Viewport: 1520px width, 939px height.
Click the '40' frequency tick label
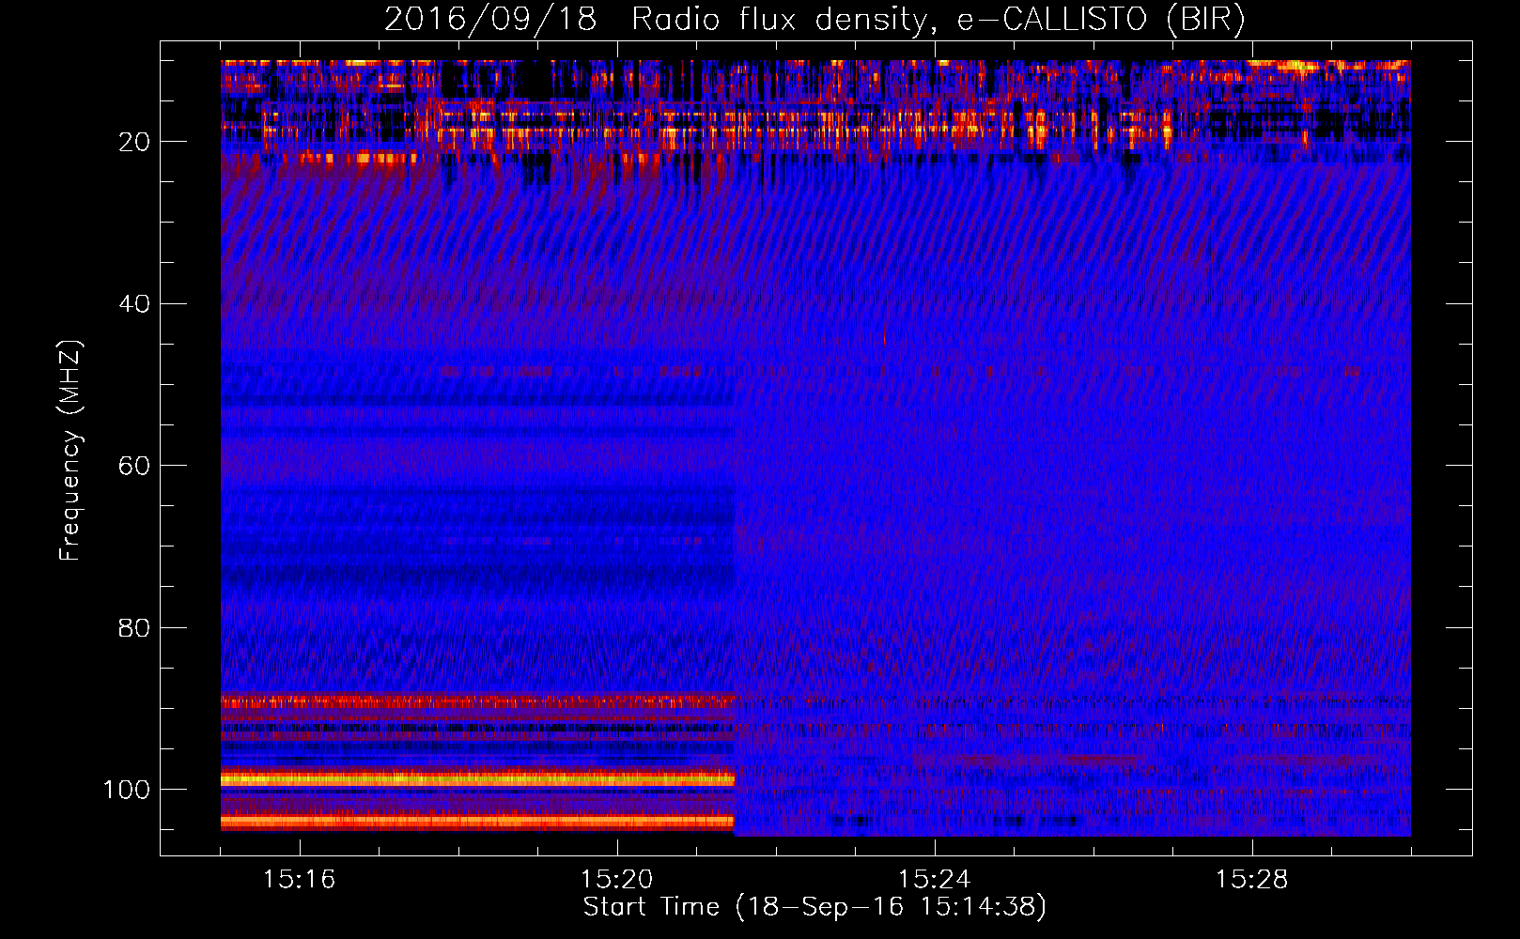click(133, 304)
